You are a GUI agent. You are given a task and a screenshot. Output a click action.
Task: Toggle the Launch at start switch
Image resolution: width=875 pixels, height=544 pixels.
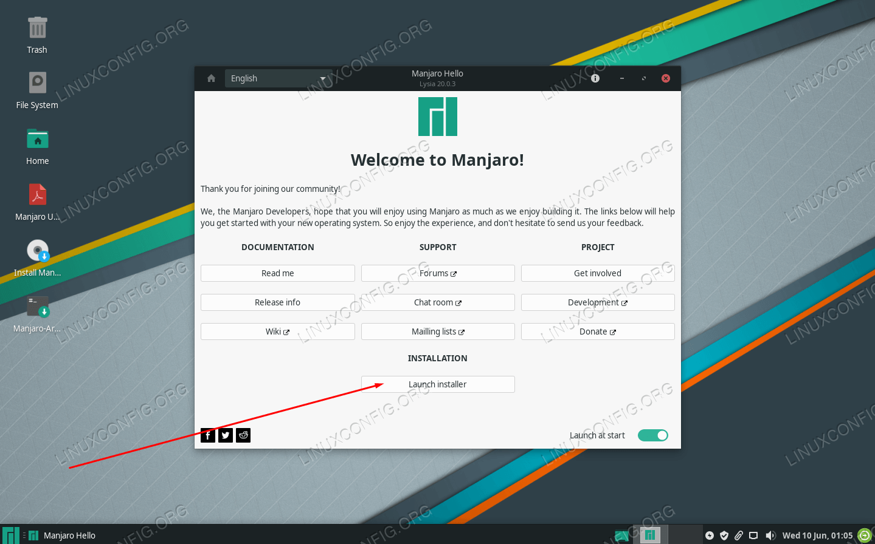[653, 435]
